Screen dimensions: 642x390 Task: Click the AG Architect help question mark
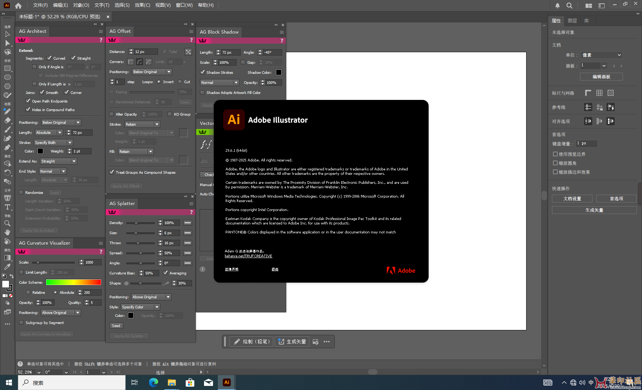101,40
